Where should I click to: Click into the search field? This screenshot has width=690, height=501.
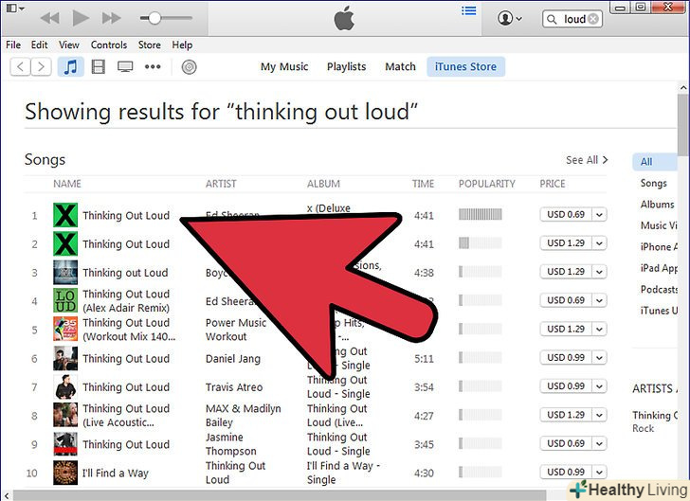click(x=572, y=19)
